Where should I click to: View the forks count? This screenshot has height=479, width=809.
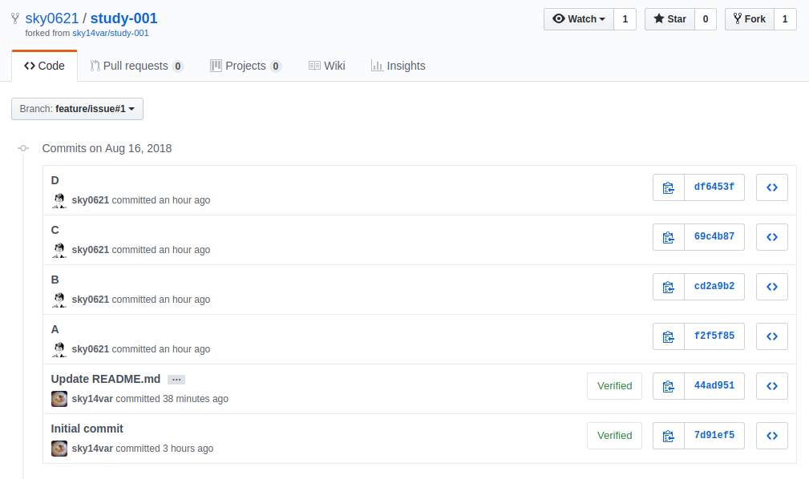tap(785, 19)
